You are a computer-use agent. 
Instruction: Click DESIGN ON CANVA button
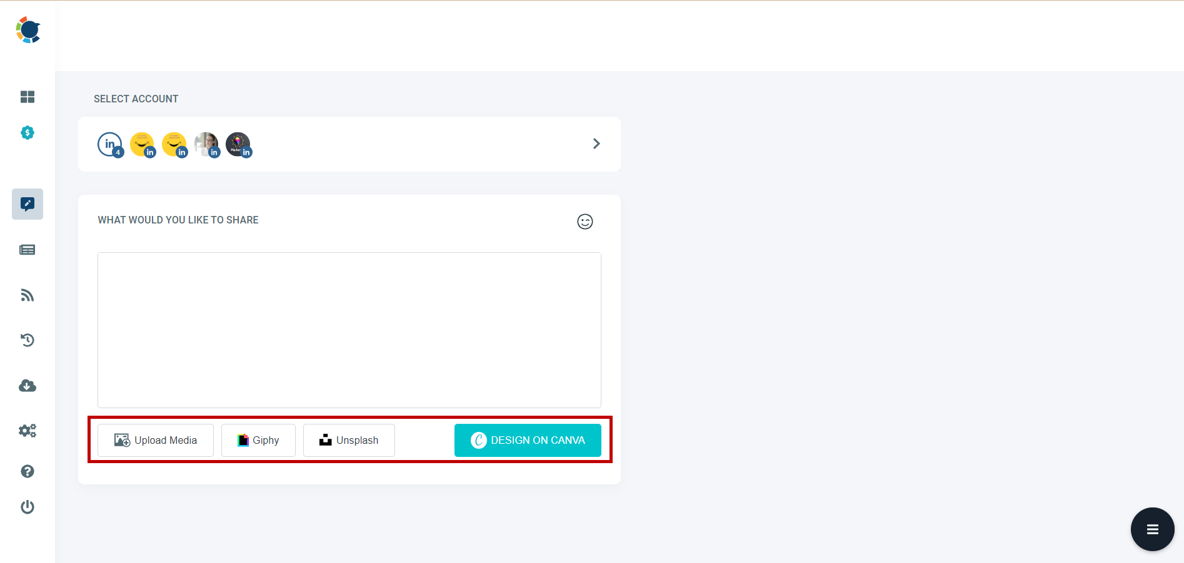tap(528, 440)
